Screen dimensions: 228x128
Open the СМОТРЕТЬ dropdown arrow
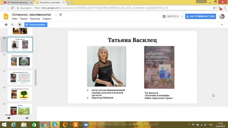click(x=182, y=16)
